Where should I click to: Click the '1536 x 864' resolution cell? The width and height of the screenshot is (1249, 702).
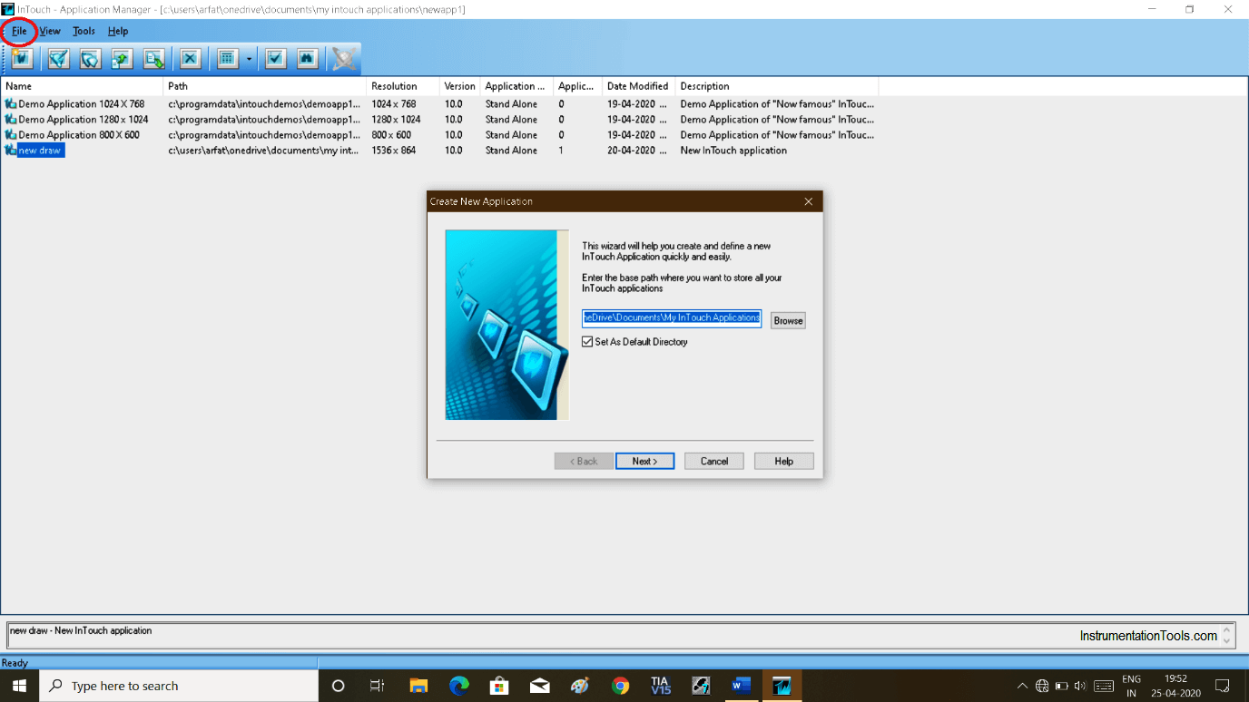point(394,151)
